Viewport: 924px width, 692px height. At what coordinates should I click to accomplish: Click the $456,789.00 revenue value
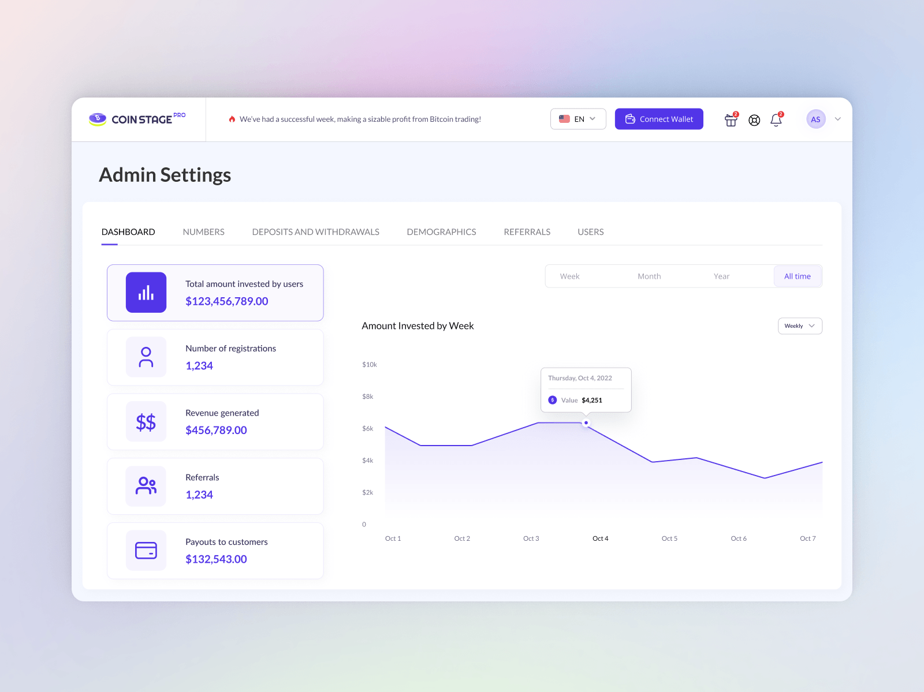click(216, 430)
